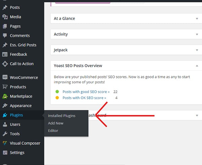Open Posts with good SEO score link
Image resolution: width=202 pixels, height=165 pixels.
coord(86,92)
